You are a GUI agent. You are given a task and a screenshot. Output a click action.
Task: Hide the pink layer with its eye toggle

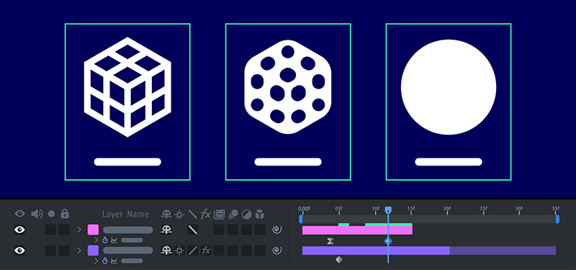20,230
